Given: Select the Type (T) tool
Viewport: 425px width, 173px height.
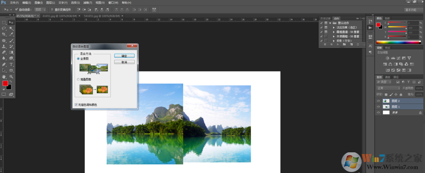Looking at the screenshot, I should [11, 65].
